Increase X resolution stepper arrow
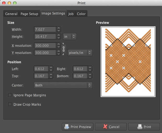Screen dimensions: 162x133 coord(59,44)
